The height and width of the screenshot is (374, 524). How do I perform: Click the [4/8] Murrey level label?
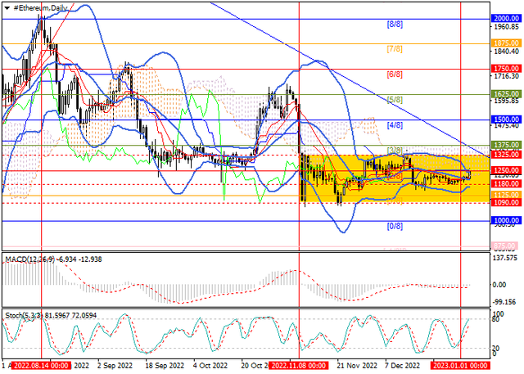(394, 125)
